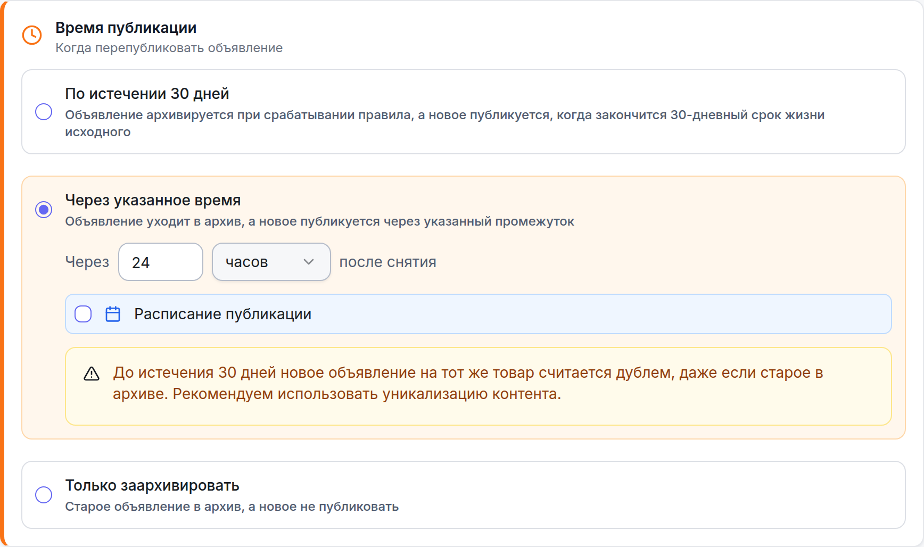Viewport: 924px width, 547px height.
Task: Click the Объявление уходит в архив description
Action: (320, 221)
